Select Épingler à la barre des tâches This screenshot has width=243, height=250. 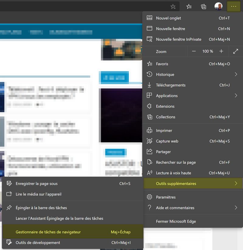73,208
